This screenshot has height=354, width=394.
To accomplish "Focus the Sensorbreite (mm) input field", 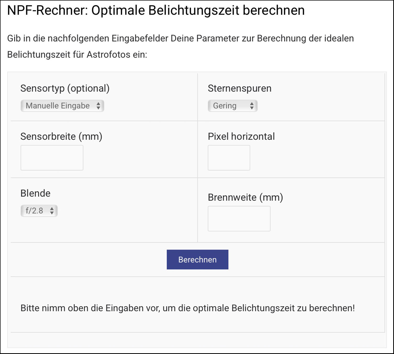I will pyautogui.click(x=52, y=158).
